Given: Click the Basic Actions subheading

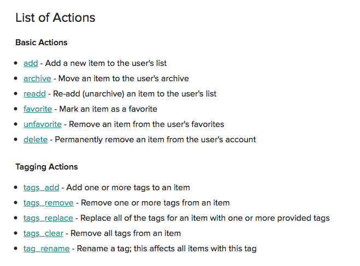Looking at the screenshot, I should (42, 43).
